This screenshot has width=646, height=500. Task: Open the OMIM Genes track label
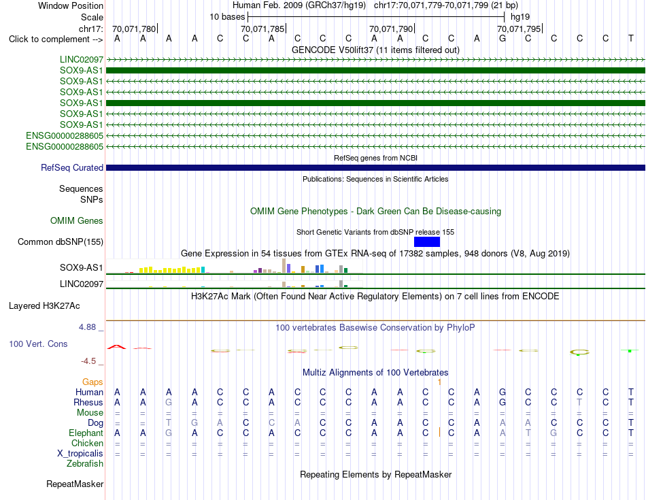(76, 221)
